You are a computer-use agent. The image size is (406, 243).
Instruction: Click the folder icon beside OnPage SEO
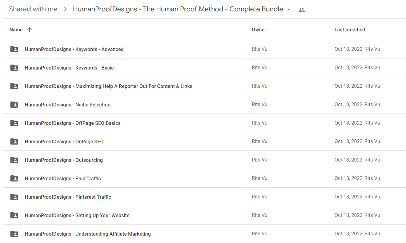[14, 141]
